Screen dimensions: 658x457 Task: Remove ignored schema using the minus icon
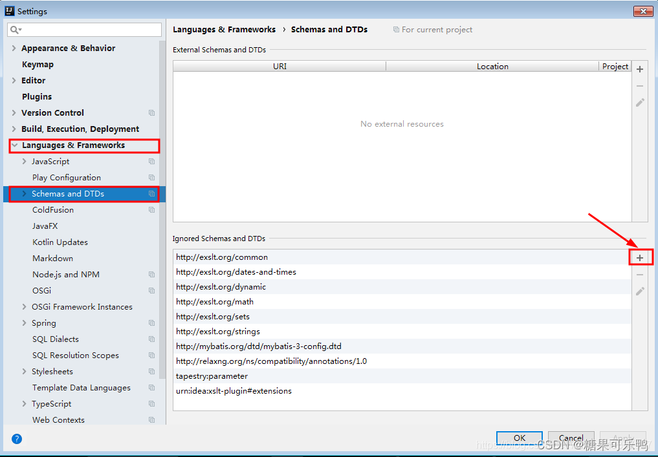[x=640, y=273]
